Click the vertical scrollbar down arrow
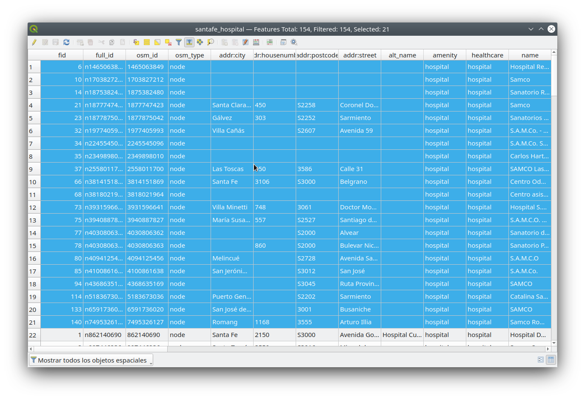The height and width of the screenshot is (400, 585). click(554, 343)
